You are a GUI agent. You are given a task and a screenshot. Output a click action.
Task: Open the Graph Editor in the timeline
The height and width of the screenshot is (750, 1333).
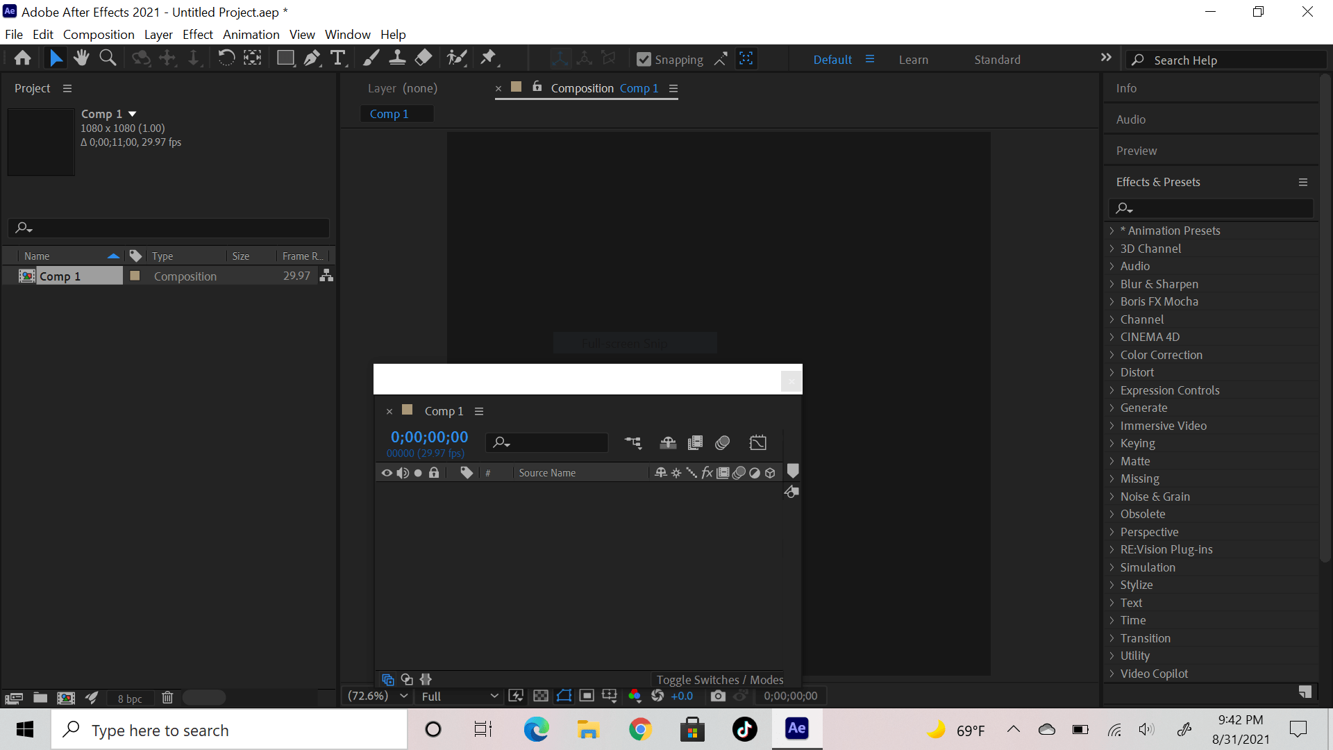coord(758,442)
